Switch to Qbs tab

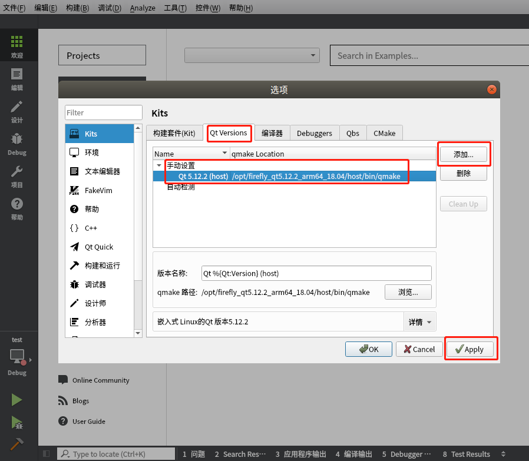click(352, 133)
